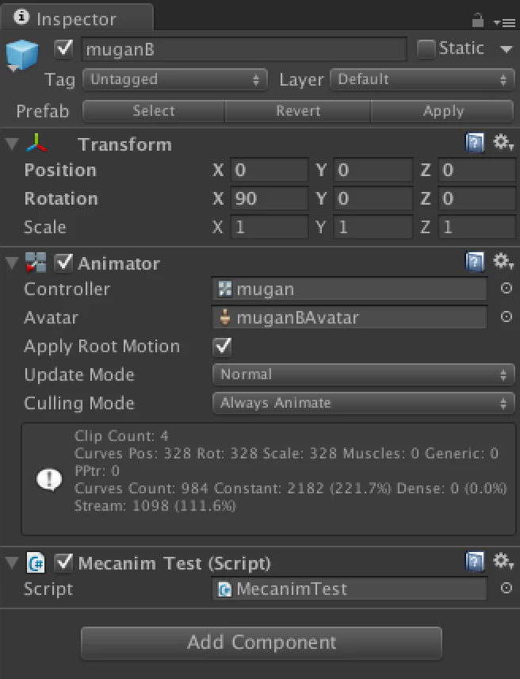Collapse the Transform component foldout

[x=12, y=144]
